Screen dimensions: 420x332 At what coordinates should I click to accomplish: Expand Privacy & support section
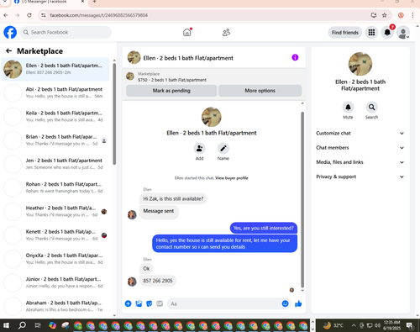(x=360, y=177)
